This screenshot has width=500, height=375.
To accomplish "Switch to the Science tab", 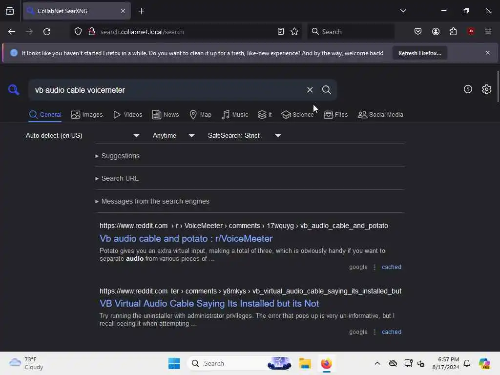I will point(297,114).
